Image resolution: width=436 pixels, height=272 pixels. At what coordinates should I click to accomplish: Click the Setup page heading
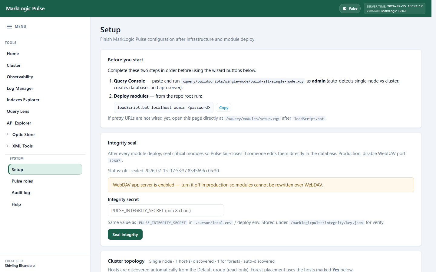pyautogui.click(x=110, y=30)
